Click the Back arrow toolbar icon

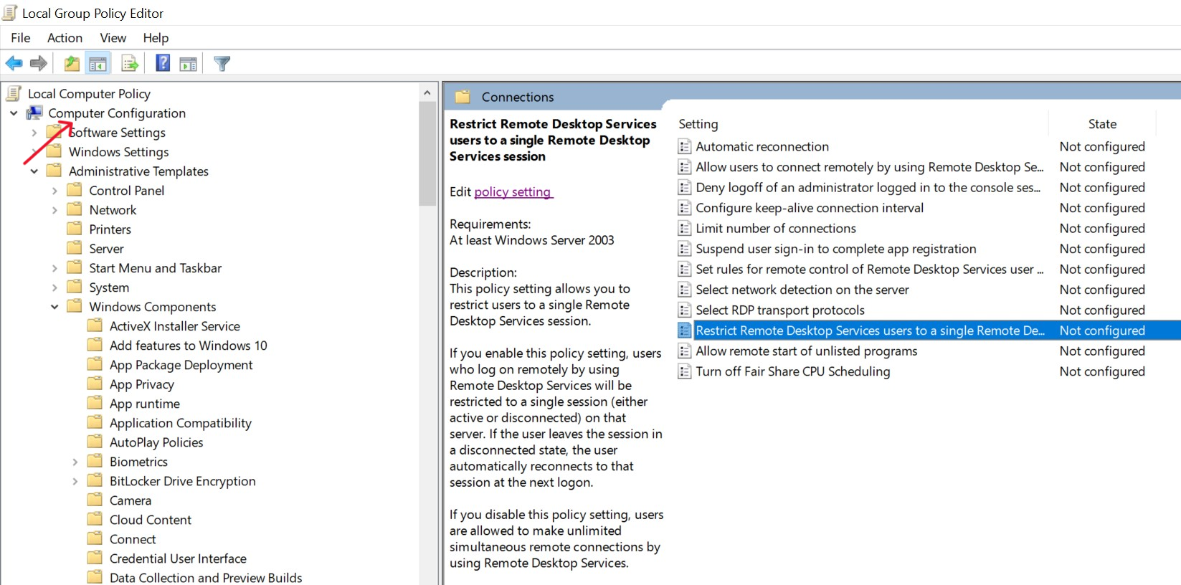(x=14, y=64)
